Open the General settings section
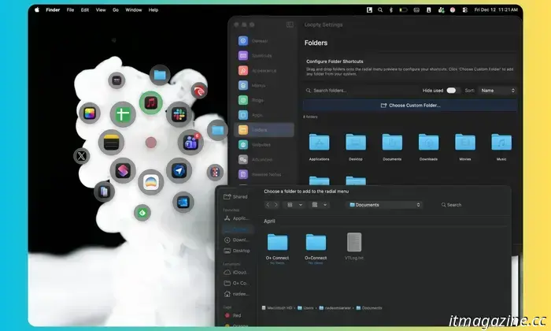Viewport: 551px width, 331px height. click(264, 41)
